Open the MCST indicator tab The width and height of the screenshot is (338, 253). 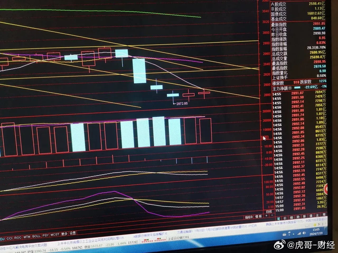coord(55,235)
